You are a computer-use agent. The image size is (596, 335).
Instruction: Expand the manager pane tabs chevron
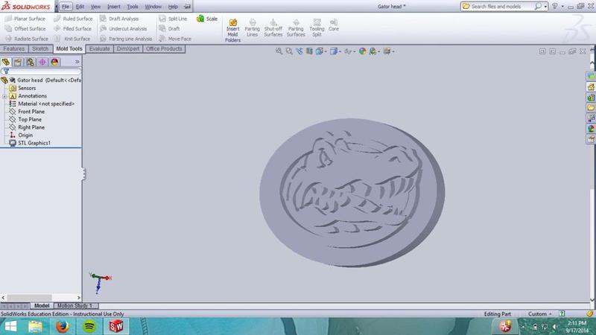pos(77,62)
